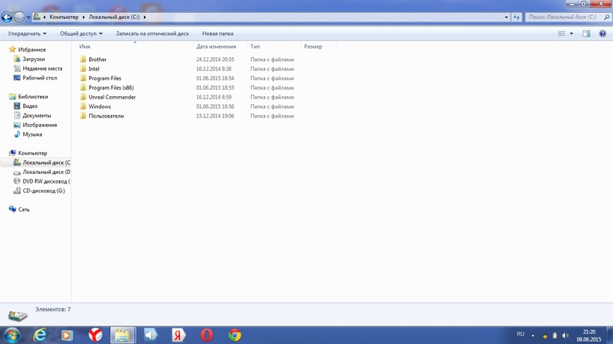
Task: Open the Windows Start menu orb
Action: [12, 335]
